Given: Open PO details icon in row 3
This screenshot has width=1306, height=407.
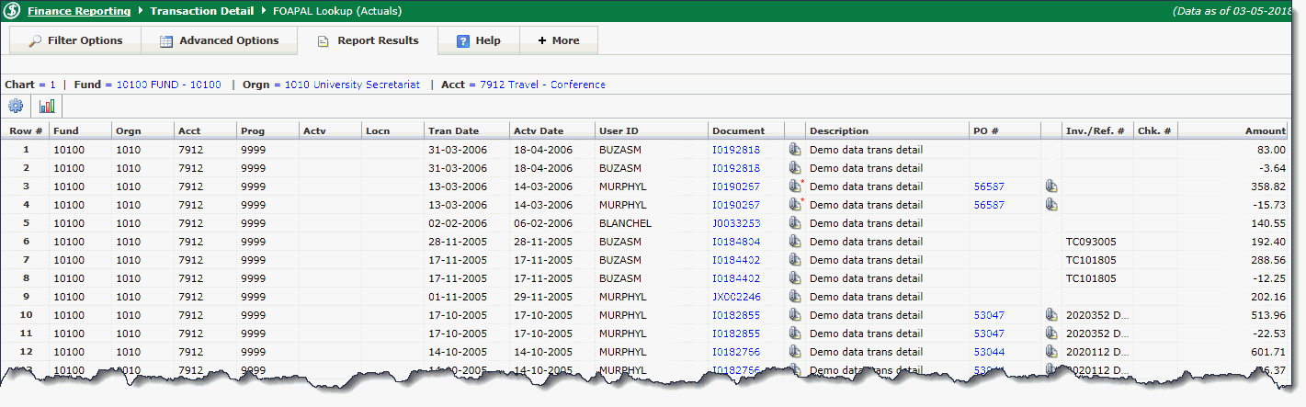Looking at the screenshot, I should [1051, 187].
